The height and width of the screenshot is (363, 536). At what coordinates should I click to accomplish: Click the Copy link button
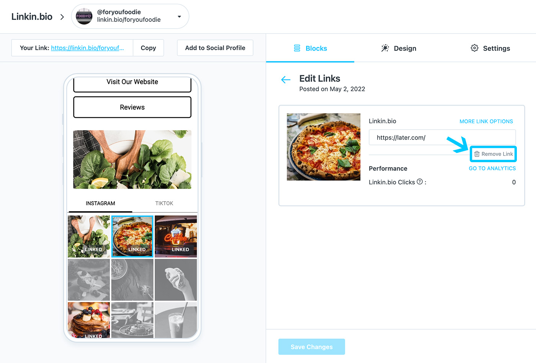[149, 48]
